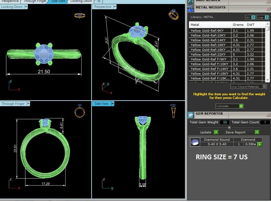271x202 pixels.
Task: Click the Gem Reporter panel icon
Action: tap(191, 115)
